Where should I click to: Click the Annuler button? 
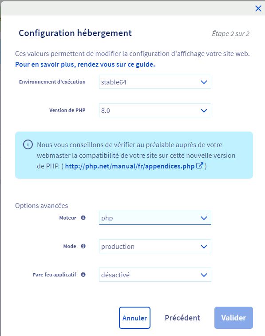(134, 318)
